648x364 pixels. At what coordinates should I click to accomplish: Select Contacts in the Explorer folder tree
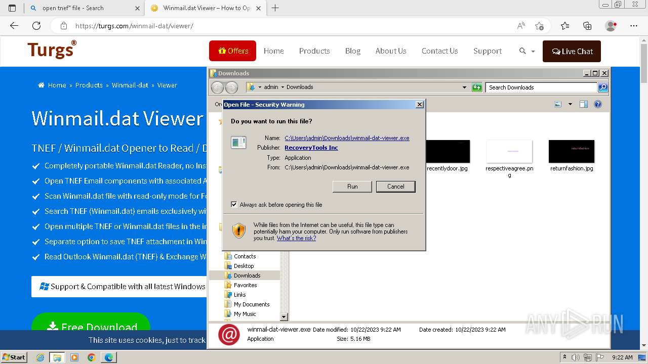click(x=245, y=256)
